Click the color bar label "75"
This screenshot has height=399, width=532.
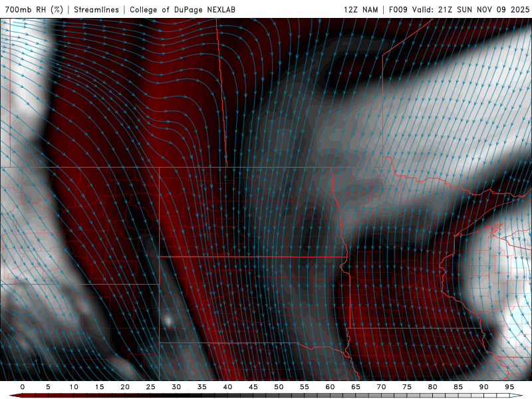pos(407,387)
